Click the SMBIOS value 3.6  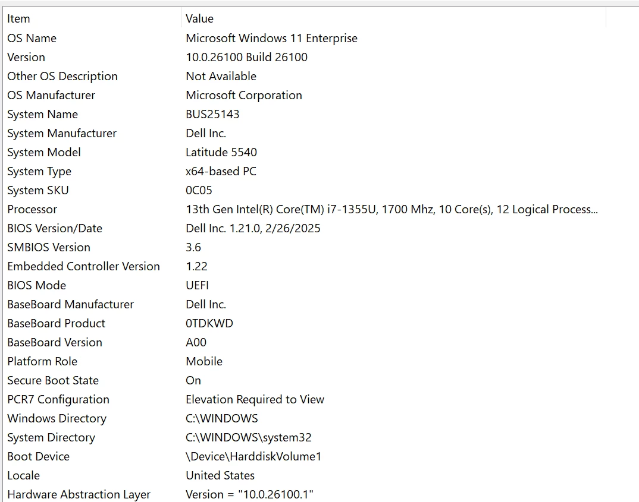point(193,247)
